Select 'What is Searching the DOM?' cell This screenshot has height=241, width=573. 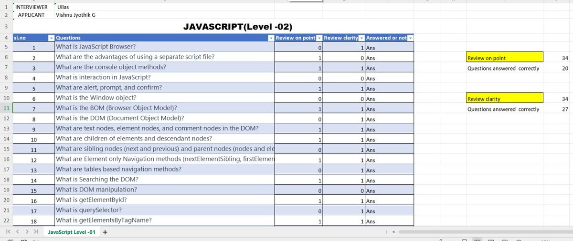click(165, 180)
